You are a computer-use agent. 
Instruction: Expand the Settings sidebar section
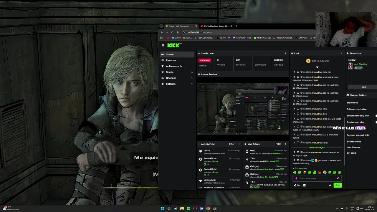(177, 84)
